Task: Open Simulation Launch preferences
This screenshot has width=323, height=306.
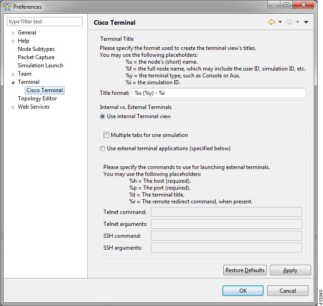Action: [40, 66]
